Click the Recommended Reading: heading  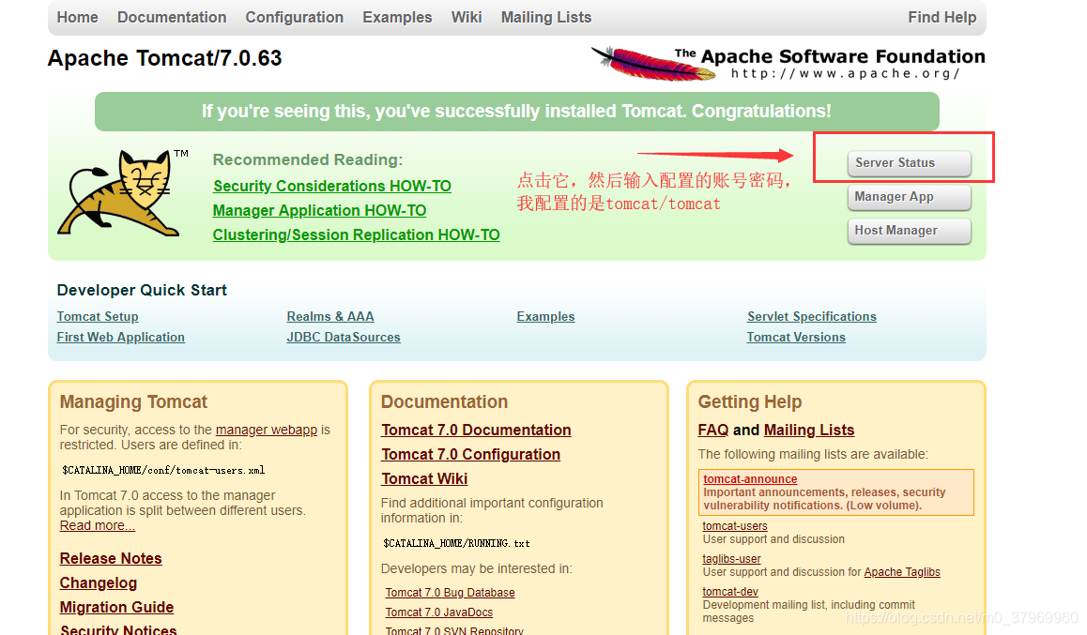(308, 160)
